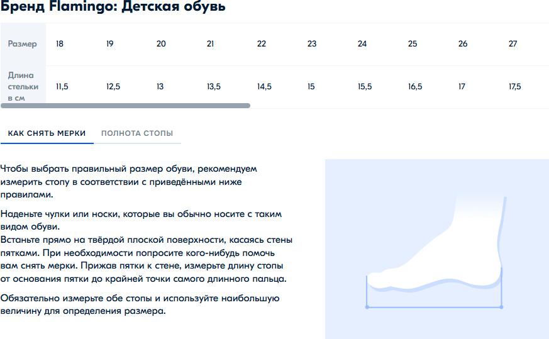Select size 27 in the size row
Image resolution: width=549 pixels, height=339 pixels.
click(x=513, y=44)
